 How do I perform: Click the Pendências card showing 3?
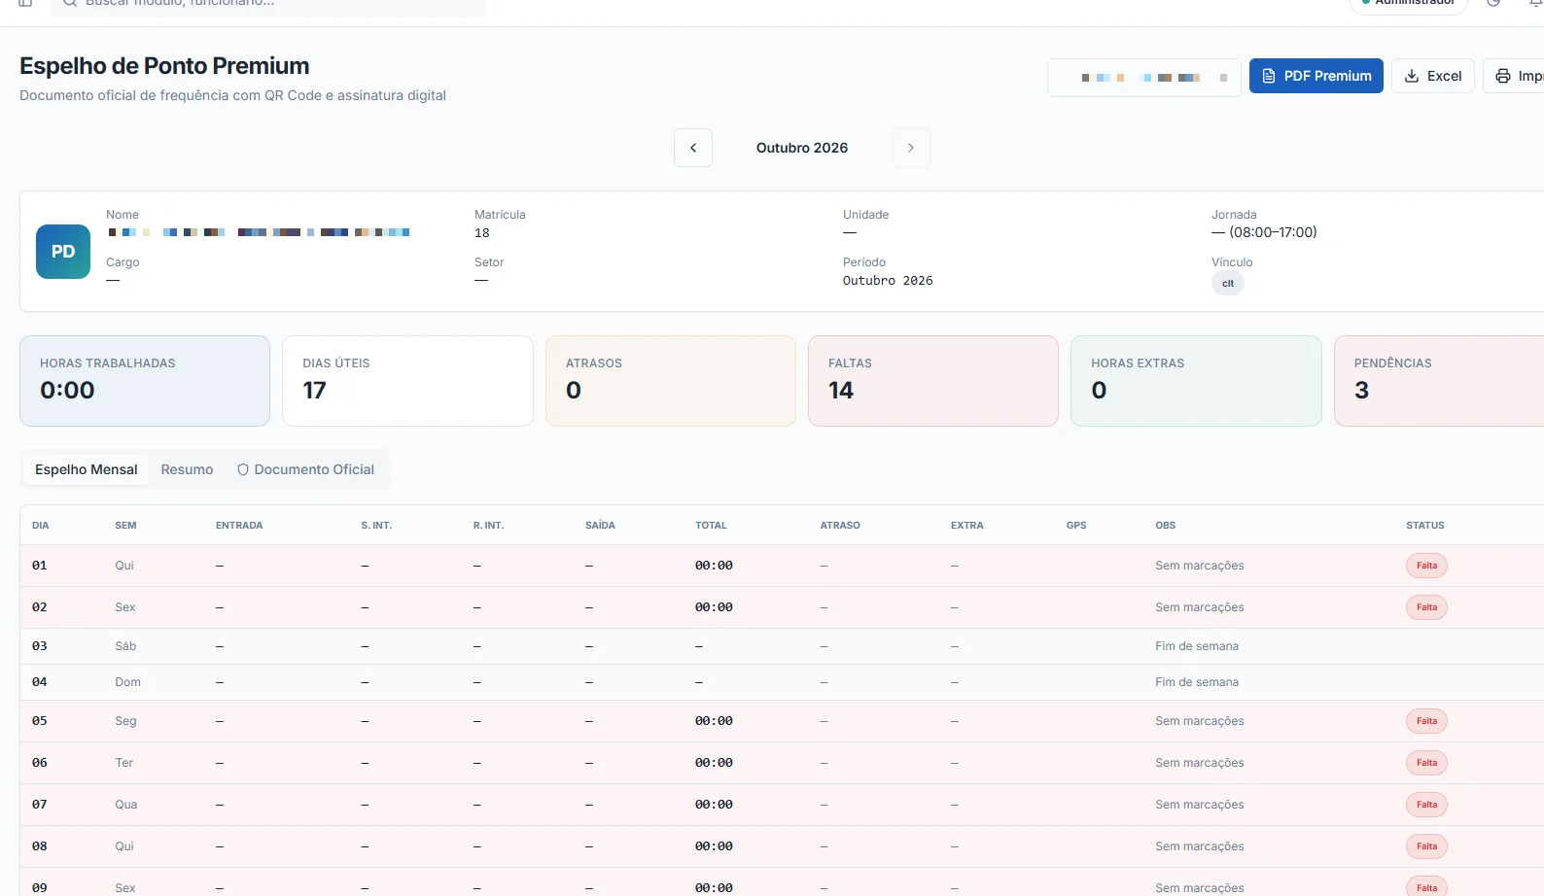1439,381
